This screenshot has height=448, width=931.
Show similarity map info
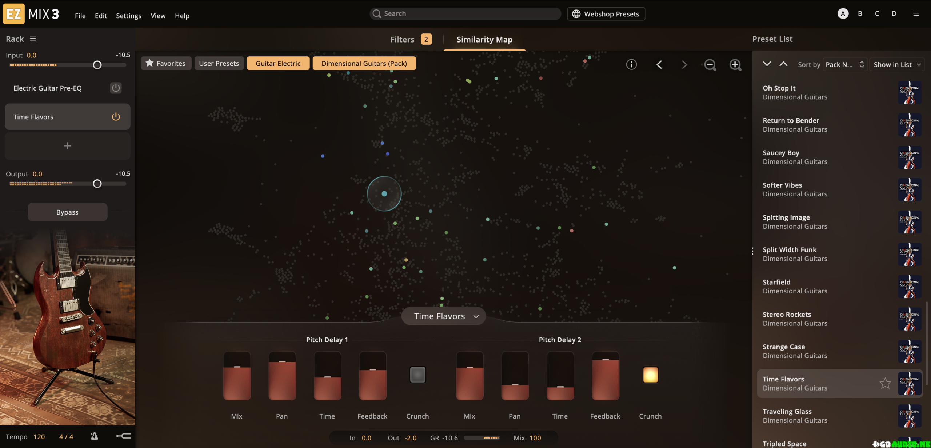click(x=631, y=64)
